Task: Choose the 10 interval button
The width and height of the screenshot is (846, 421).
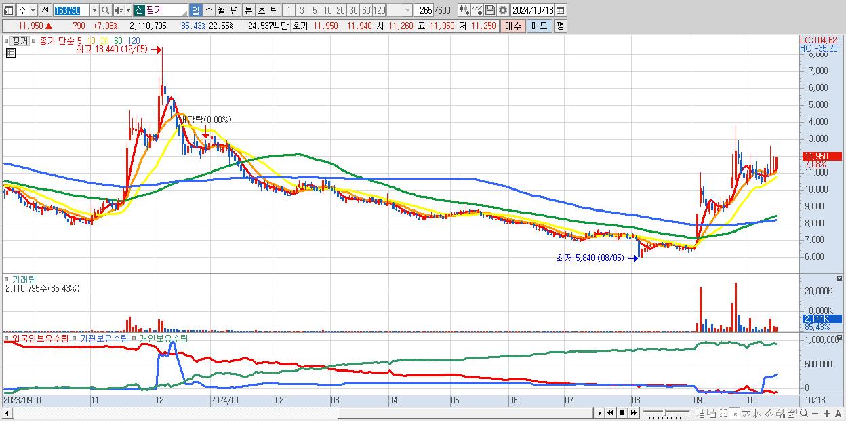Action: point(327,10)
